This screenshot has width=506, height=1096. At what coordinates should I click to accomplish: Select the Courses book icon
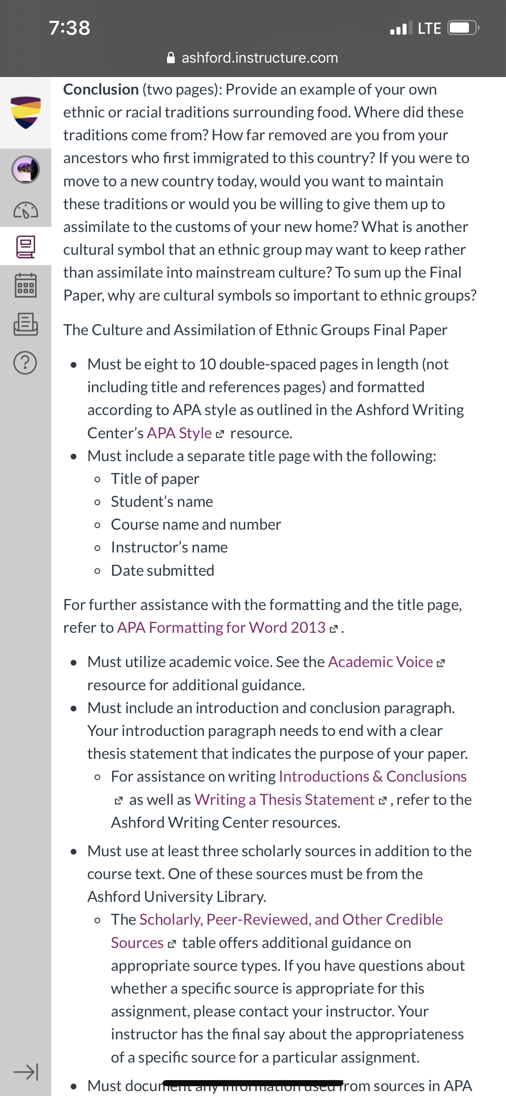(x=26, y=247)
